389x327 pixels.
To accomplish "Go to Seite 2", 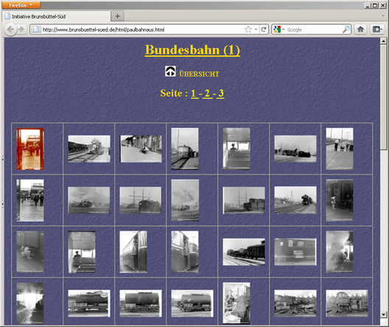I will coord(208,94).
